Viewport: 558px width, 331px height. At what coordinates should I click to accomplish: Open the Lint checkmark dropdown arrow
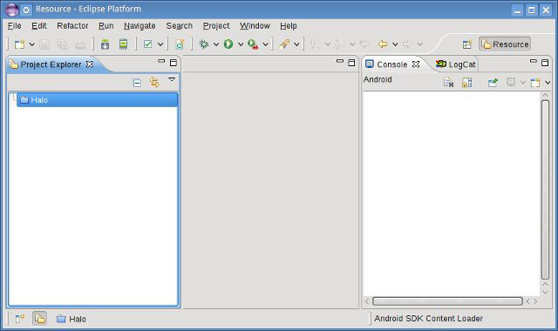tap(160, 44)
